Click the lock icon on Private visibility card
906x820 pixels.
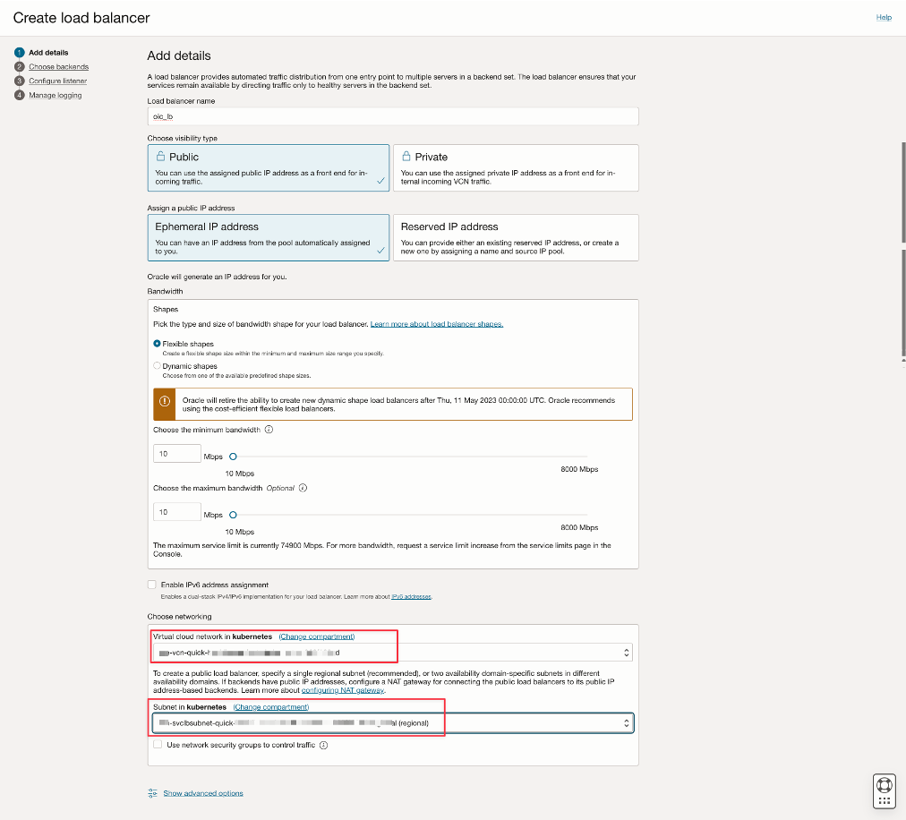tap(408, 156)
